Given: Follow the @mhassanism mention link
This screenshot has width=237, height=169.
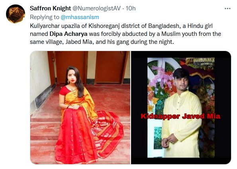Looking at the screenshot, I should coord(80,17).
